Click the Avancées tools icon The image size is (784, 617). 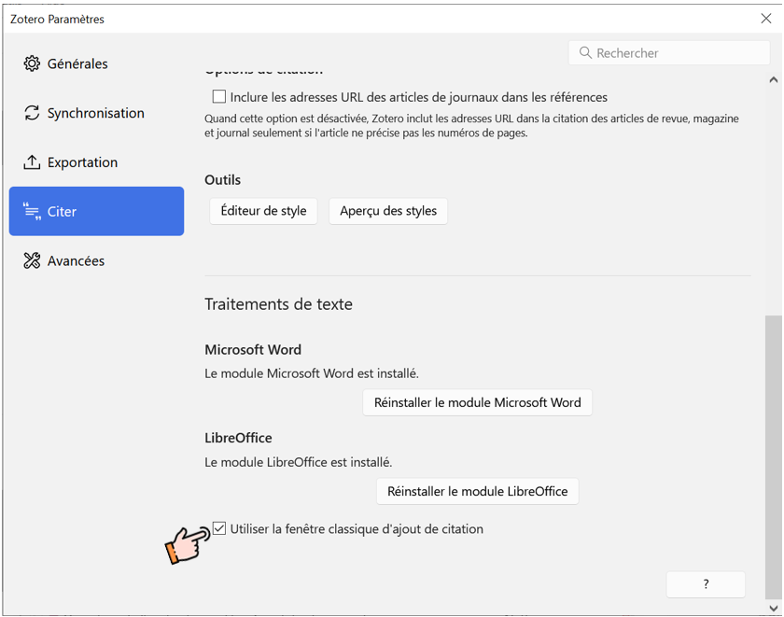pyautogui.click(x=32, y=260)
